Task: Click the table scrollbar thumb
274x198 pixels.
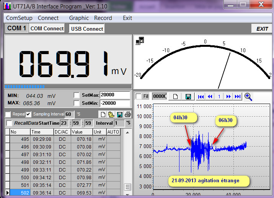Action: (x=127, y=187)
